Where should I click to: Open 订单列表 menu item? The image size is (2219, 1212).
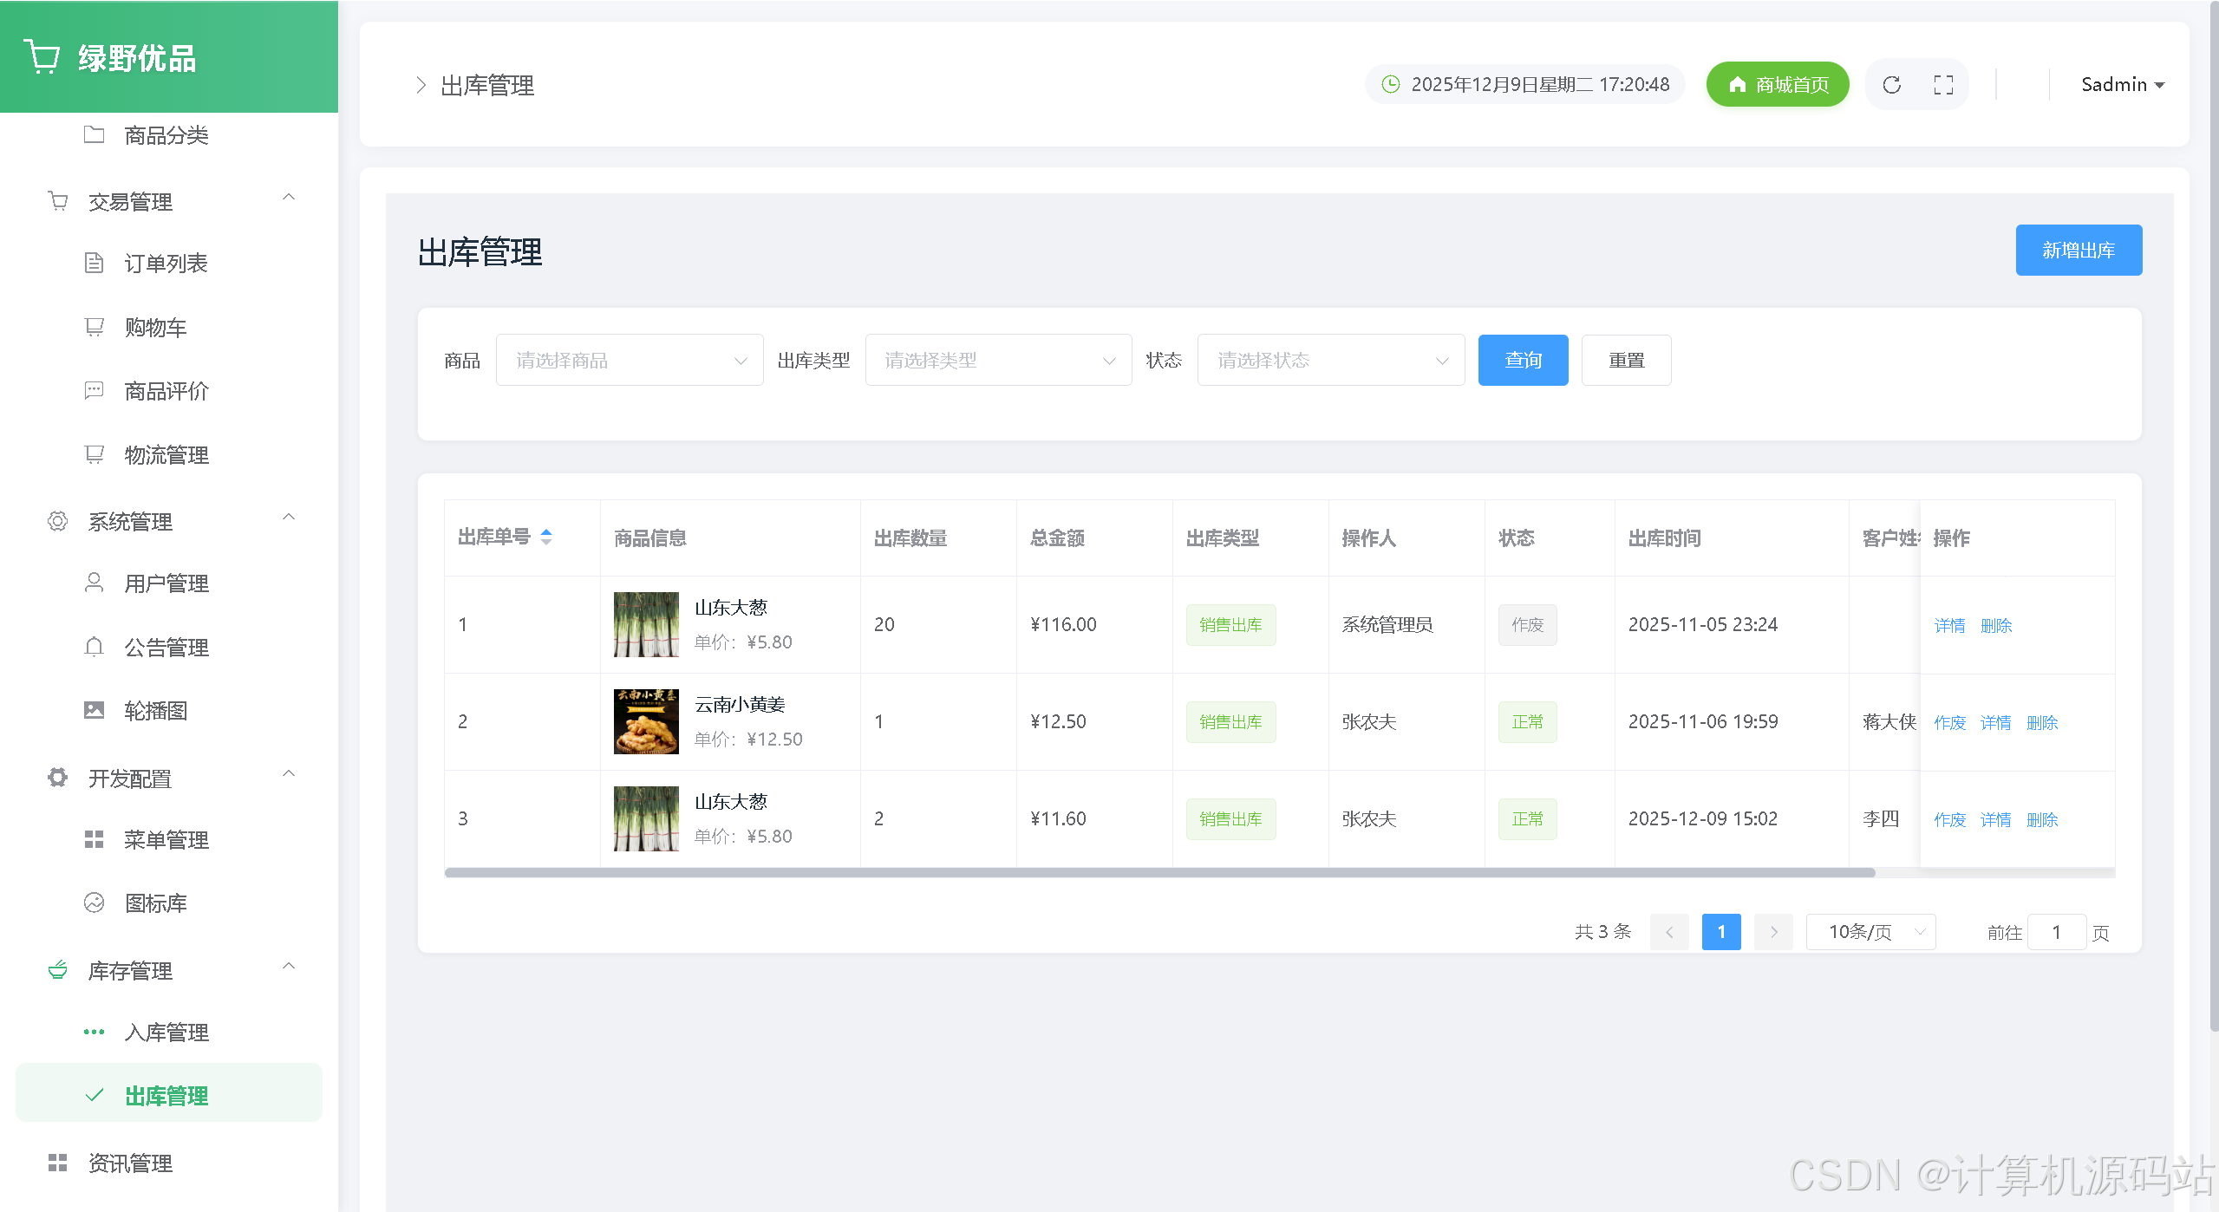[166, 264]
